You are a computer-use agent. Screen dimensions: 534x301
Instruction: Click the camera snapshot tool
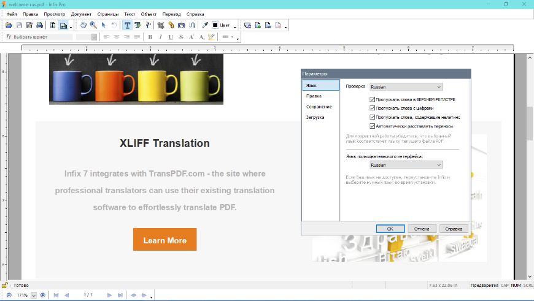point(181,25)
